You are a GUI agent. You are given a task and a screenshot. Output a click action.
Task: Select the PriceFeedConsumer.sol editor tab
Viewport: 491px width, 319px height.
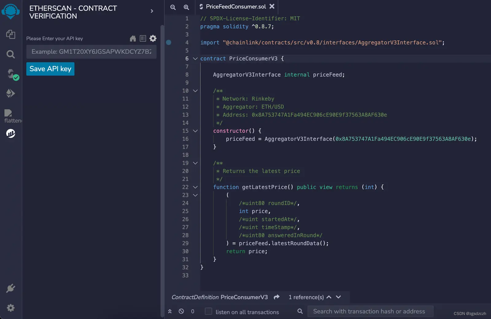[236, 6]
